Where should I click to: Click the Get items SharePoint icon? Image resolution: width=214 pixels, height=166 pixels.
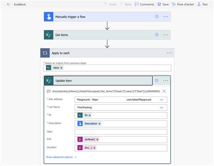(49, 35)
